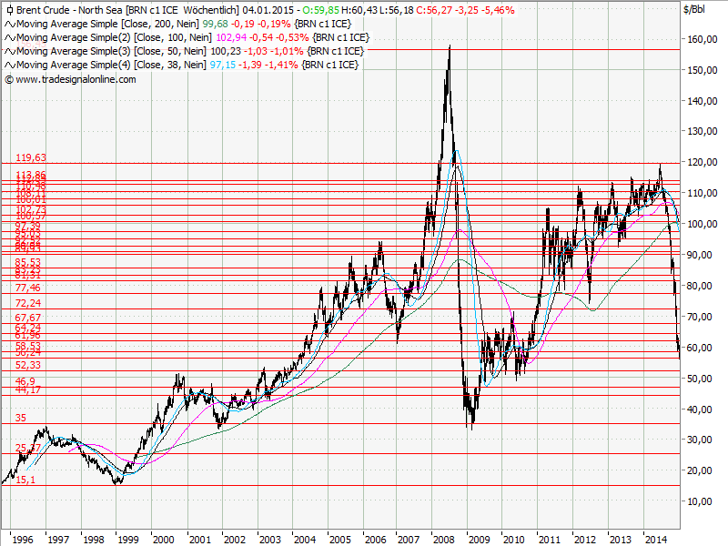This screenshot has width=728, height=546.
Task: Select the Moving Average Simple(2) indicator icon
Action: (x=8, y=38)
